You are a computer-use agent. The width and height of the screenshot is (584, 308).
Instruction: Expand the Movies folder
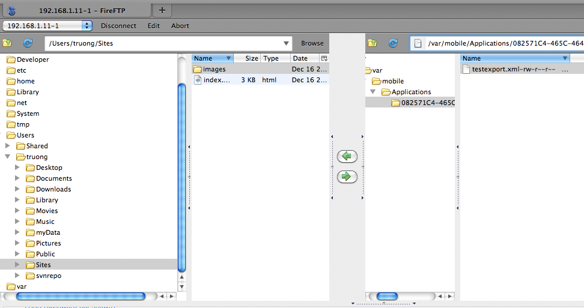pos(17,211)
